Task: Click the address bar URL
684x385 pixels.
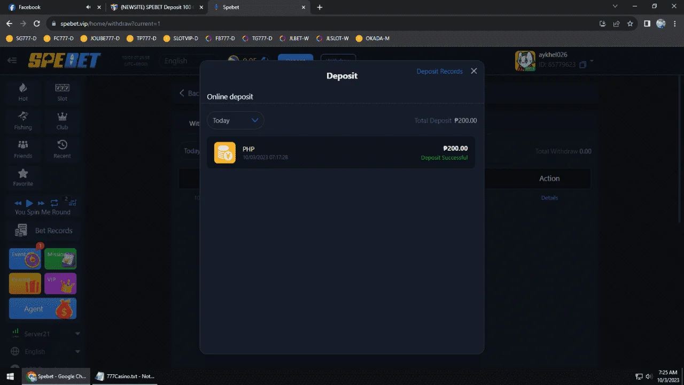Action: [x=110, y=24]
